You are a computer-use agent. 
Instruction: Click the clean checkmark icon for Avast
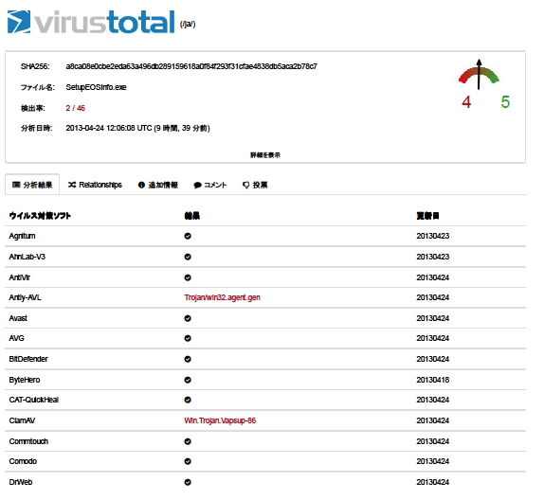click(x=188, y=318)
